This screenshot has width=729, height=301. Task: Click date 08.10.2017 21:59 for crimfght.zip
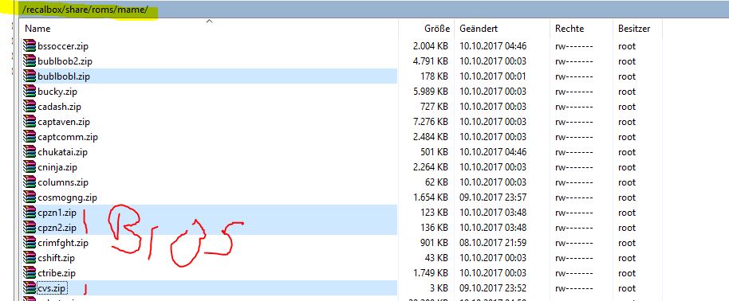point(493,243)
